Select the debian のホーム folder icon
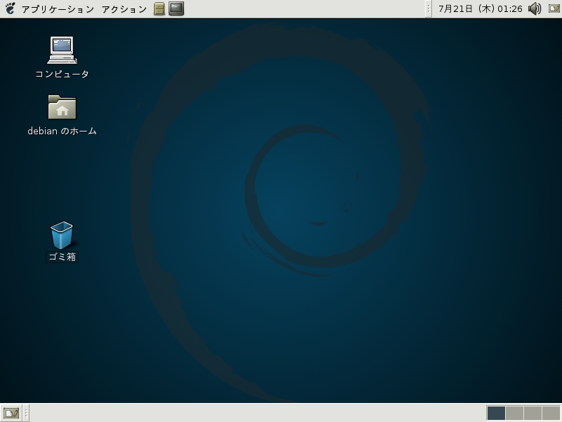 click(62, 107)
